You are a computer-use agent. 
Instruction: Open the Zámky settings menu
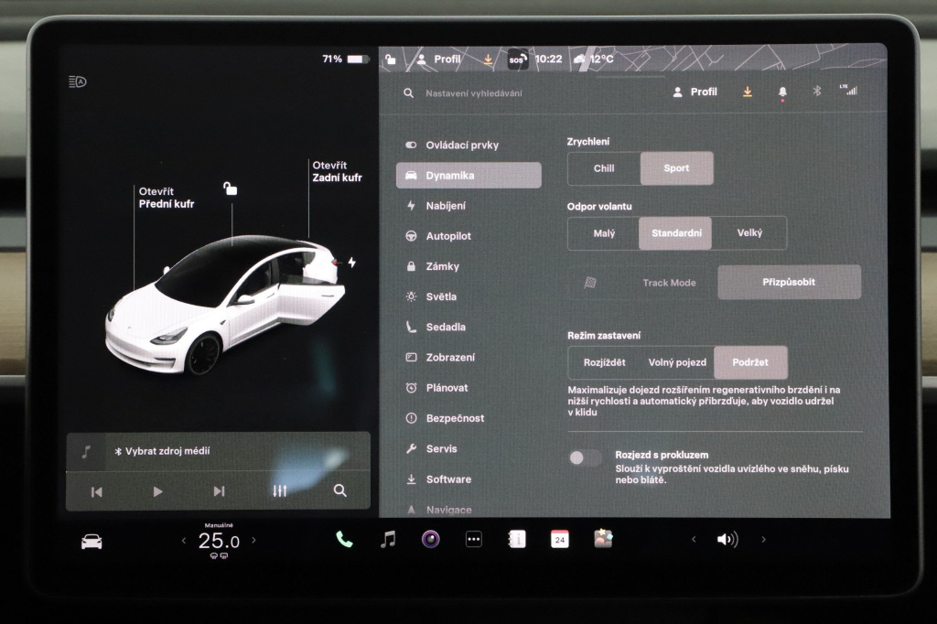(468, 266)
